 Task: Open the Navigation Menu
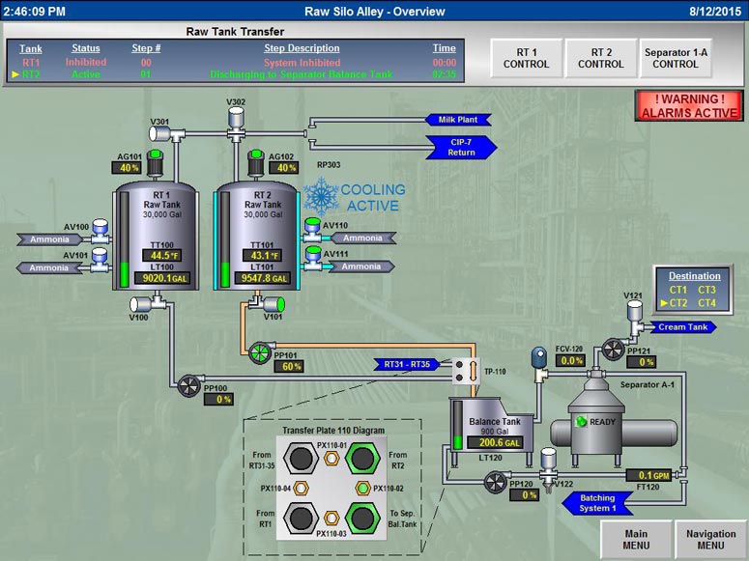710,540
